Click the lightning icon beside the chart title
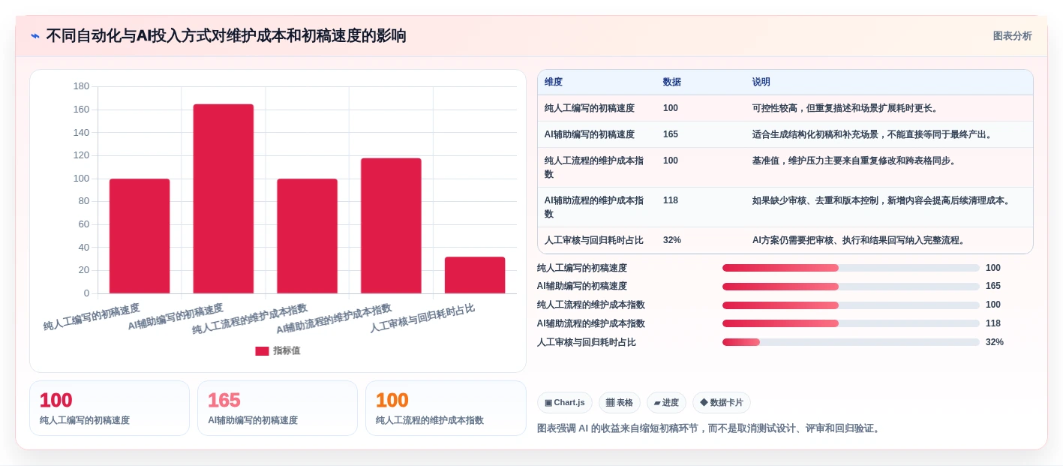This screenshot has height=466, width=1063. [x=35, y=36]
